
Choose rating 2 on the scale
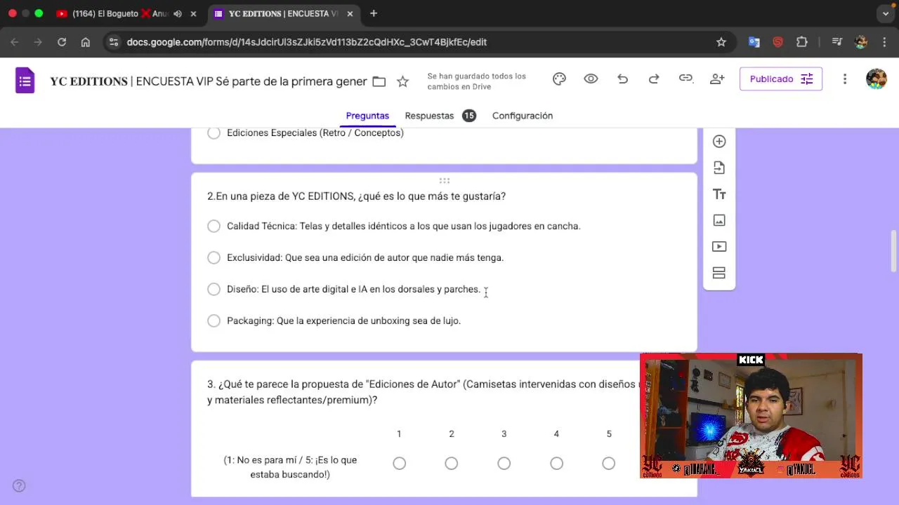coord(452,463)
